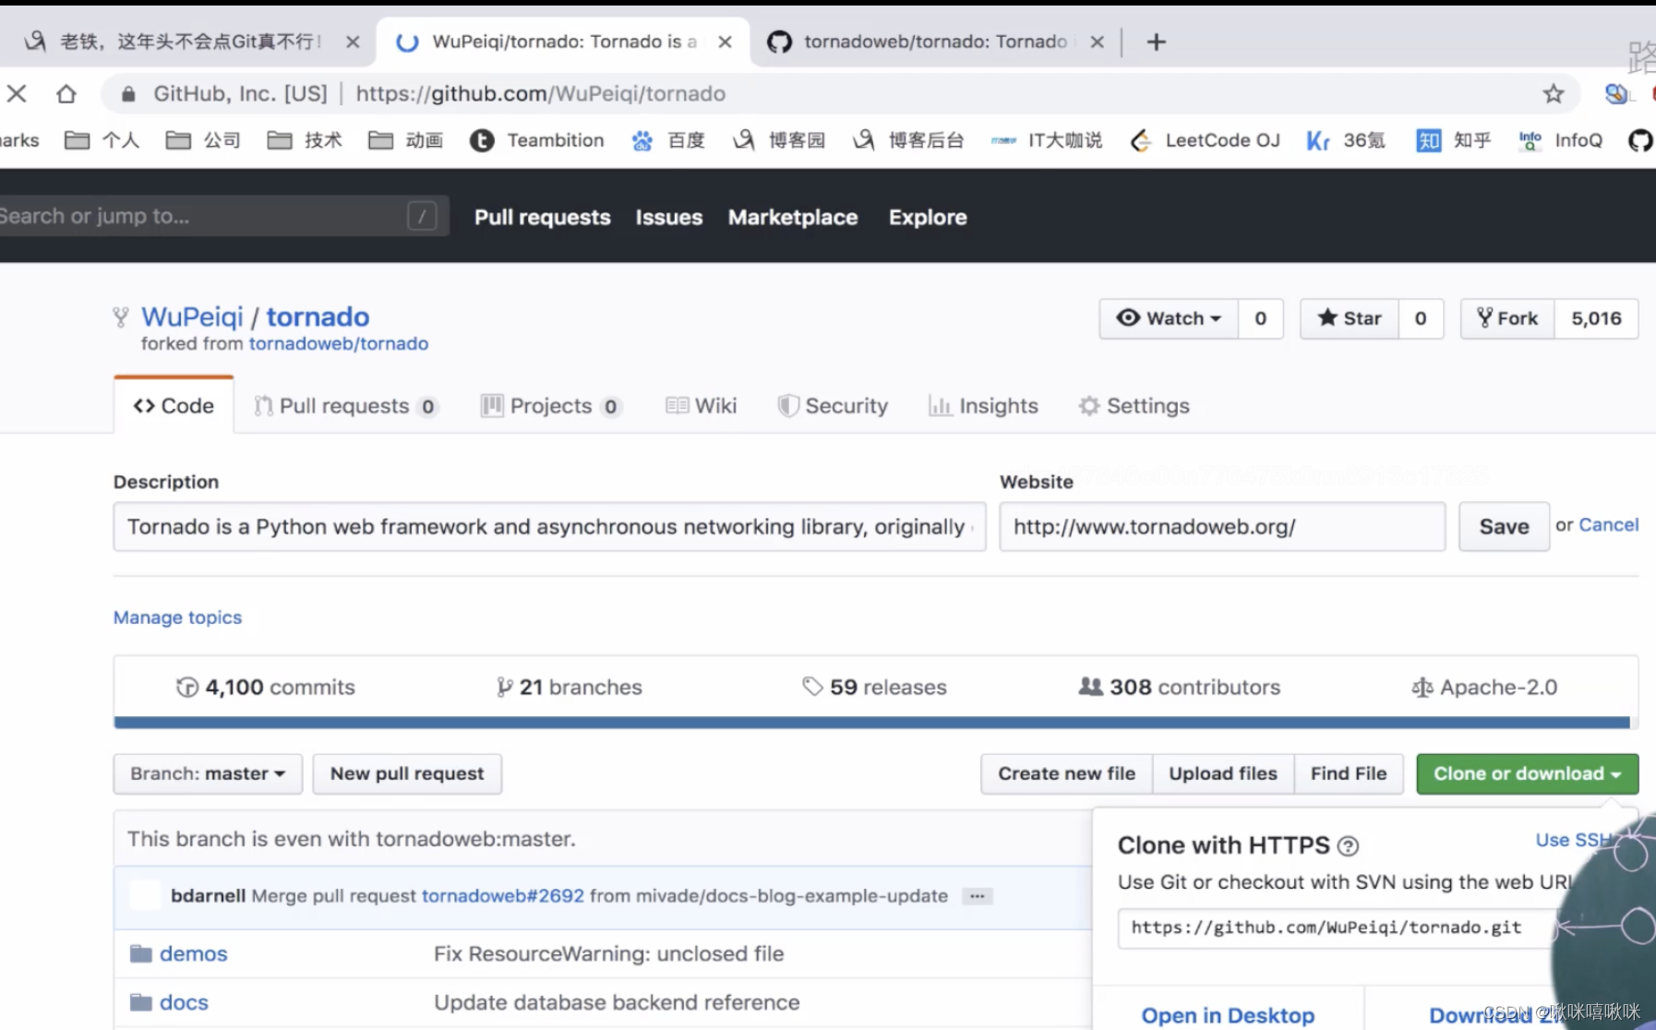Image resolution: width=1656 pixels, height=1030 pixels.
Task: Toggle the Clone or download dropdown
Action: [1528, 774]
